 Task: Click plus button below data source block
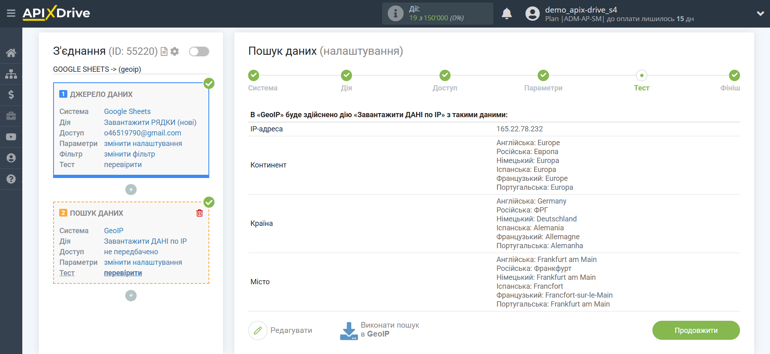click(131, 190)
